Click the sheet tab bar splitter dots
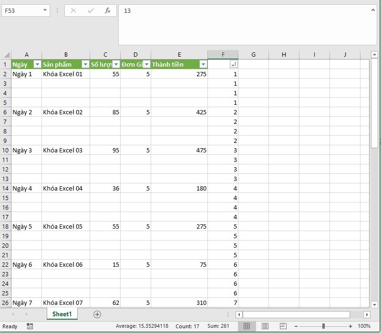 point(227,314)
